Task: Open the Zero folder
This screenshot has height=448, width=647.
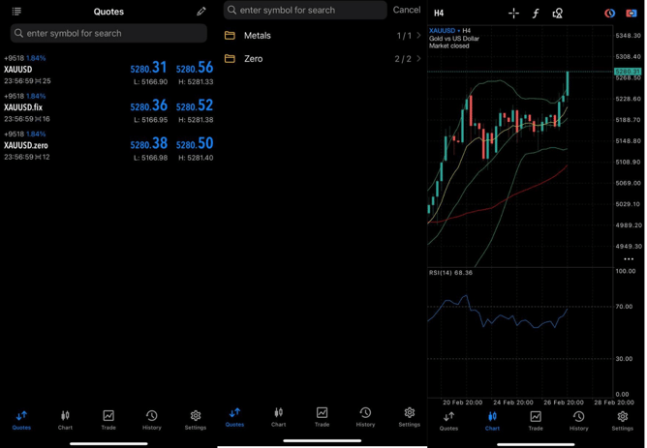Action: (x=323, y=58)
